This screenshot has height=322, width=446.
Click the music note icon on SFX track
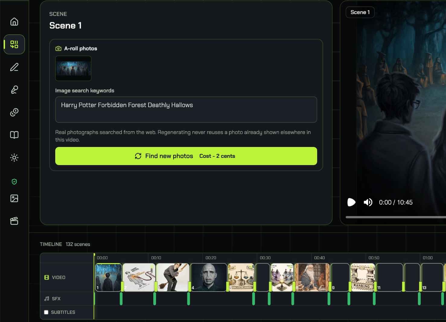coord(46,298)
